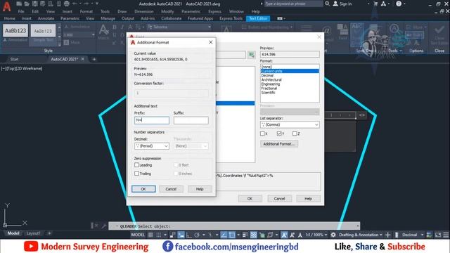Check the X coordinate checkbox in Field dialog
Image resolution: width=450 pixels, height=253 pixels.
[x=262, y=134]
